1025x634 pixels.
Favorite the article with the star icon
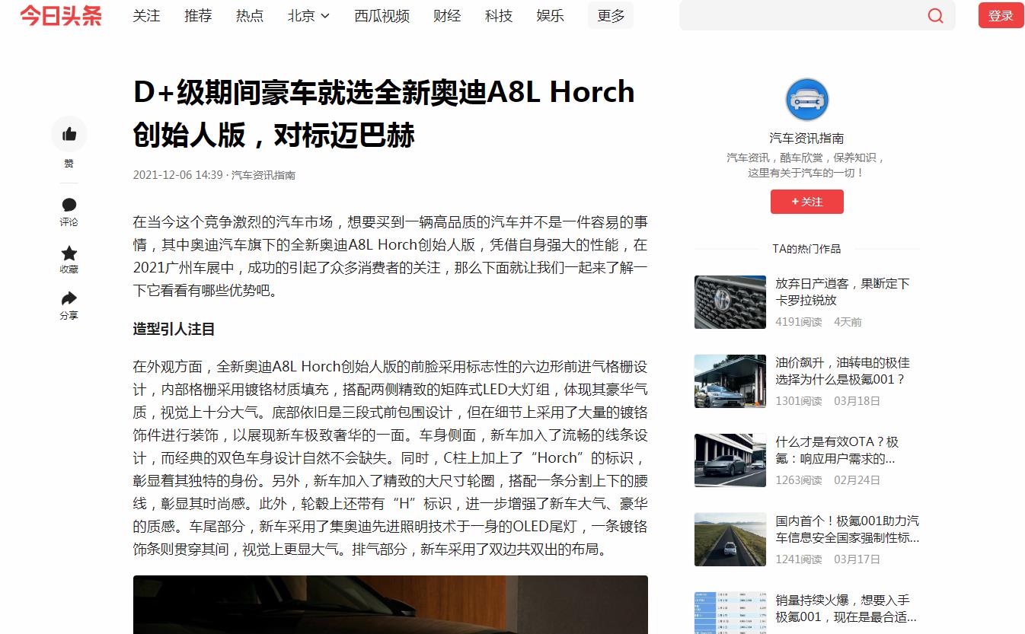click(x=69, y=253)
